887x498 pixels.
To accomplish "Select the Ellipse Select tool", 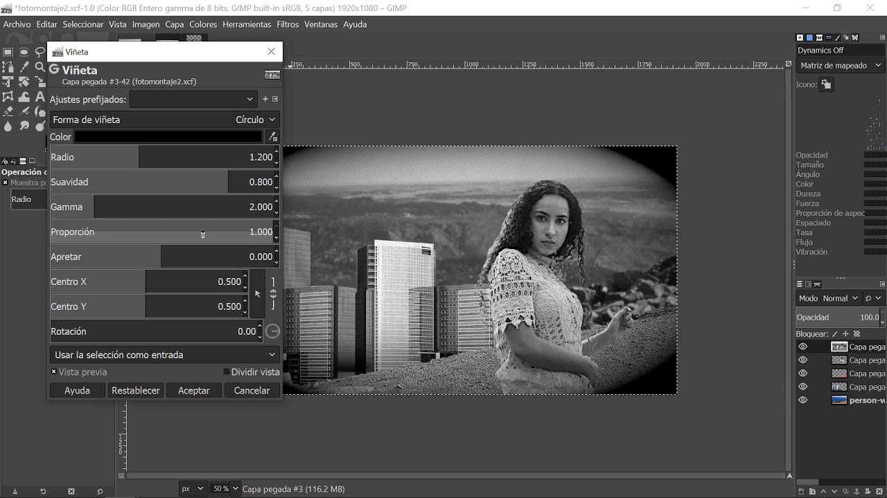I will coord(24,52).
